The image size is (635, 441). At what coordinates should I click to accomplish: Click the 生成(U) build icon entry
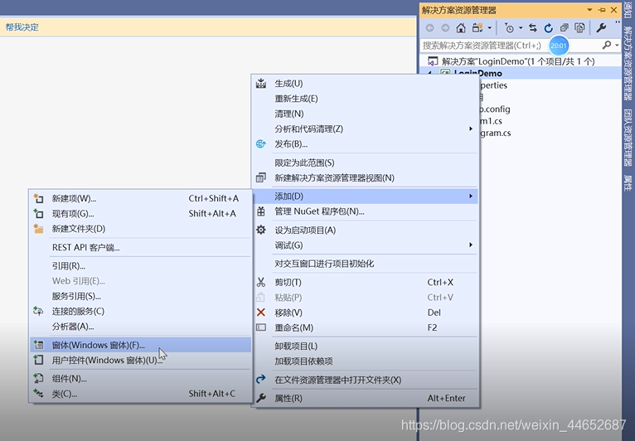pyautogui.click(x=365, y=84)
